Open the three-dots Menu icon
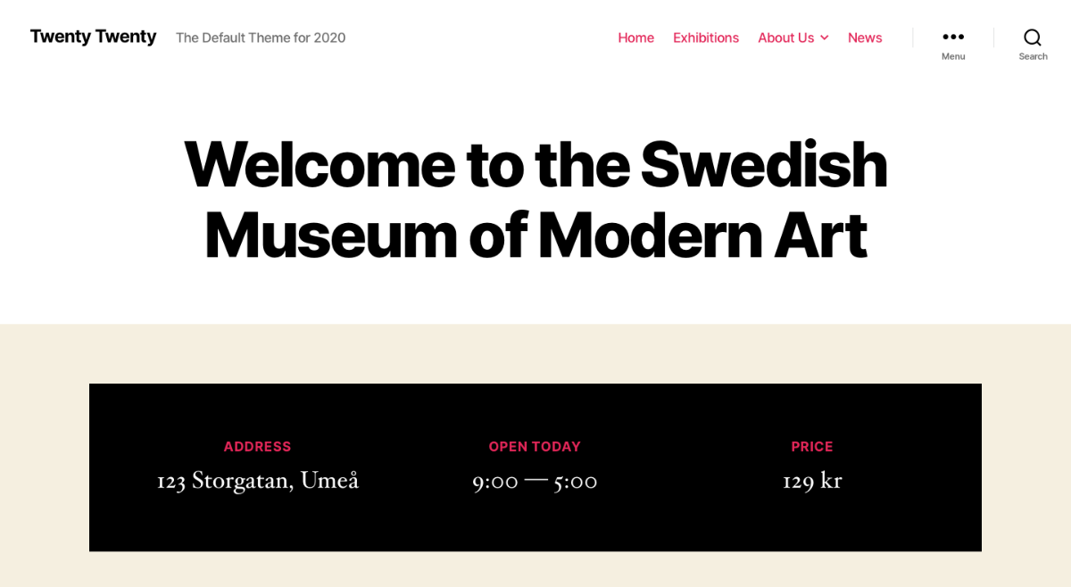 coord(953,37)
